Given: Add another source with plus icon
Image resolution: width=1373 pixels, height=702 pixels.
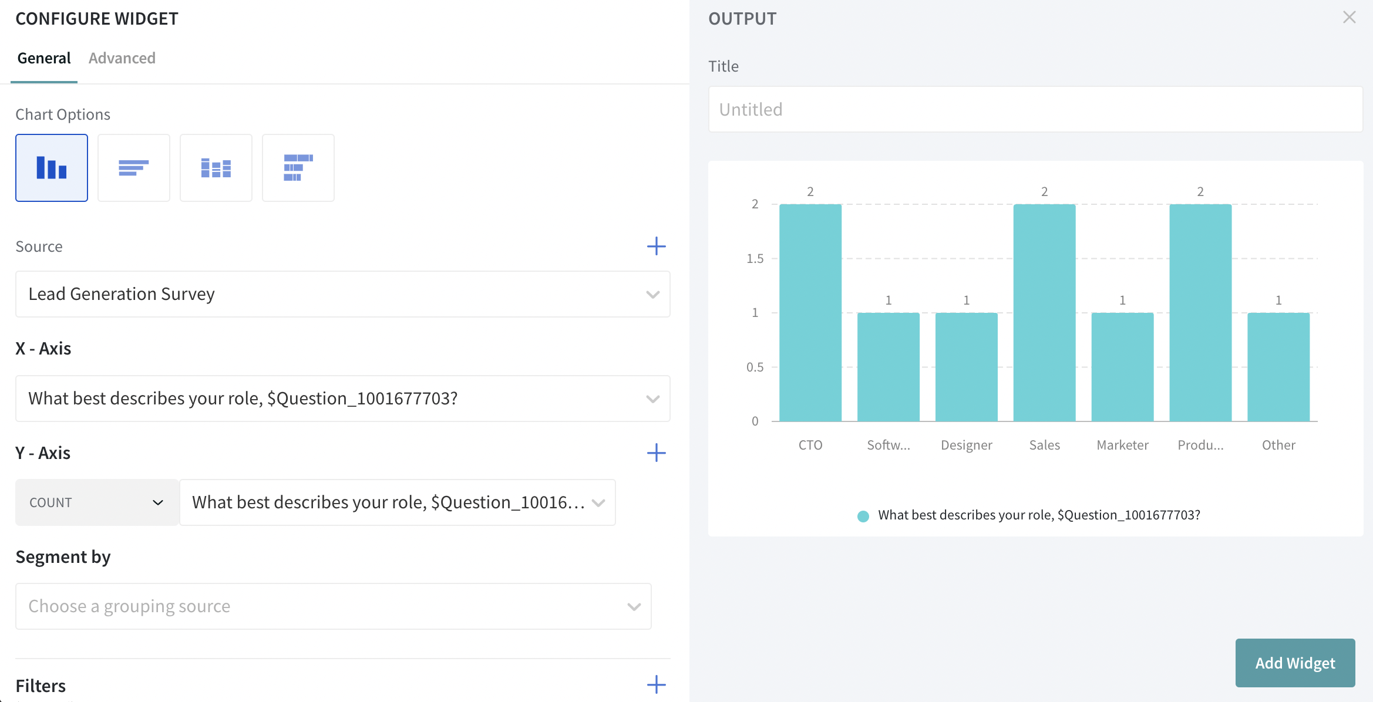Looking at the screenshot, I should tap(656, 246).
